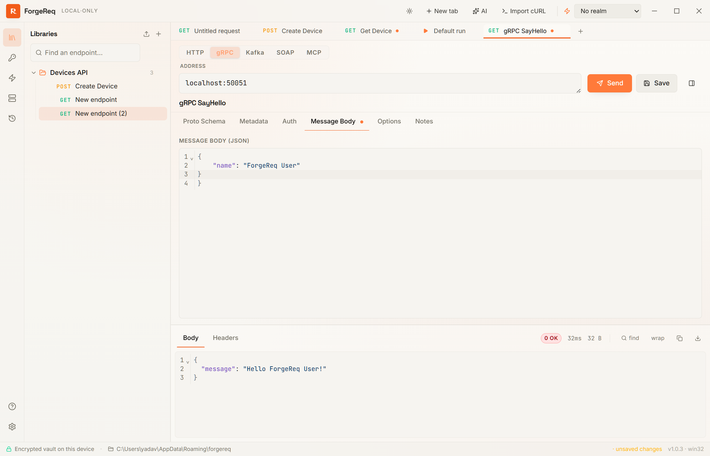This screenshot has height=456, width=710.
Task: Click Import cURL in the top bar
Action: click(x=524, y=11)
